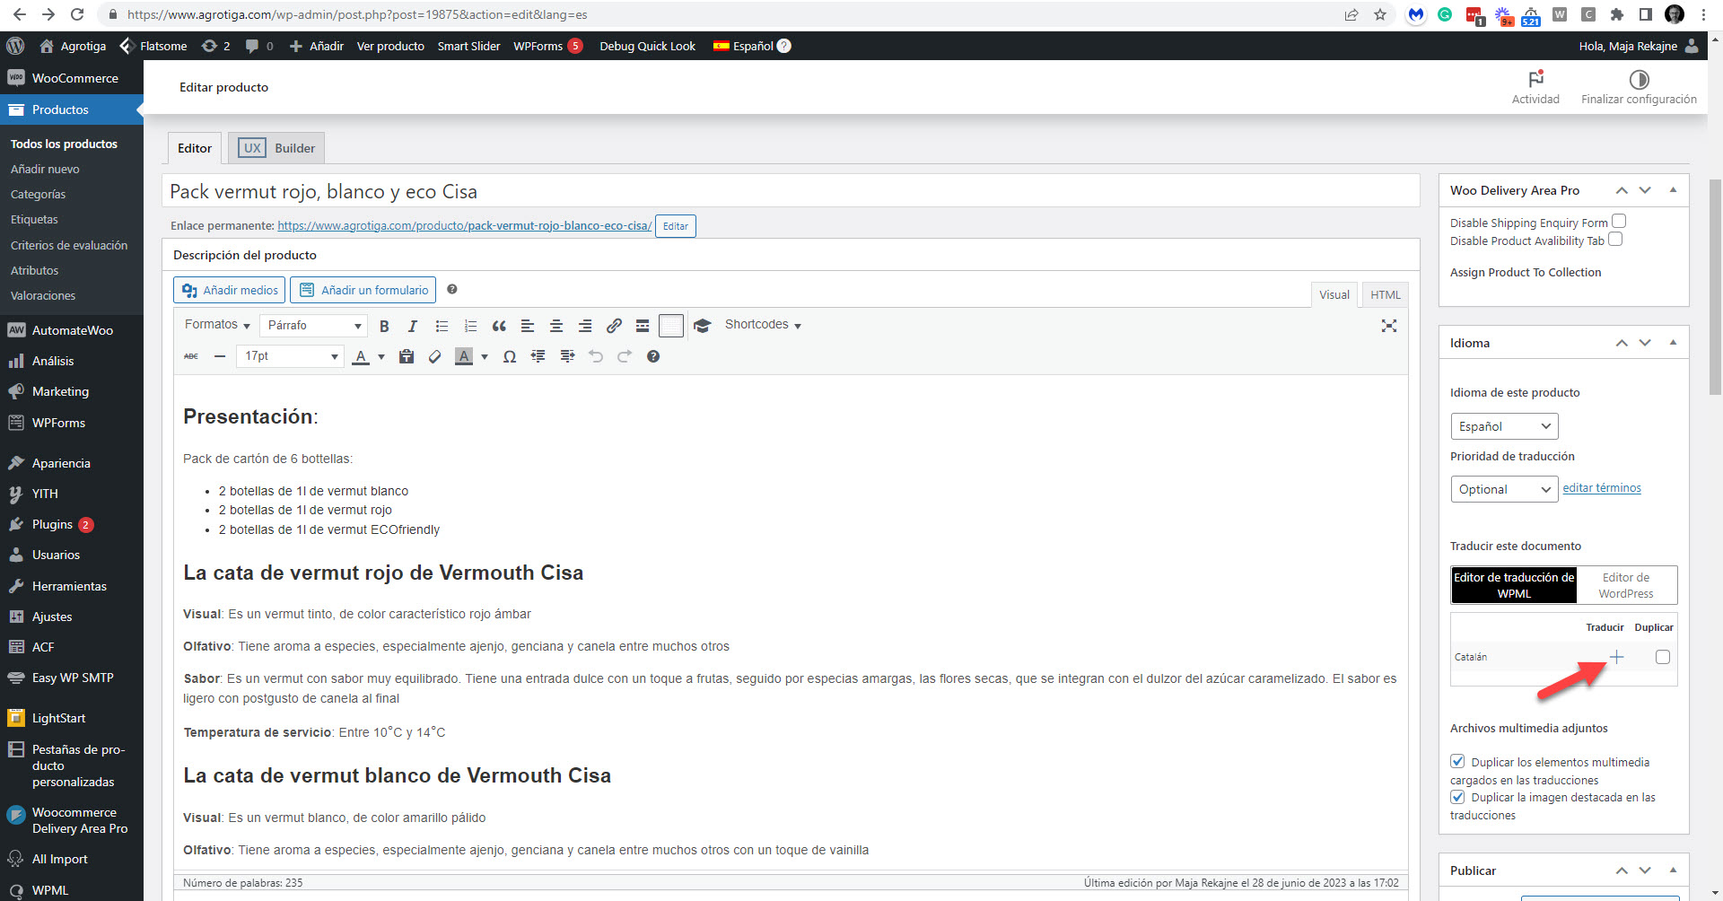Insert a special character (Omega)
This screenshot has height=901, width=1723.
point(510,356)
